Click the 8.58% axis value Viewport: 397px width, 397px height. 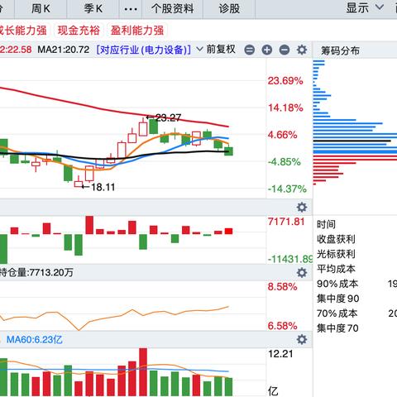point(282,287)
